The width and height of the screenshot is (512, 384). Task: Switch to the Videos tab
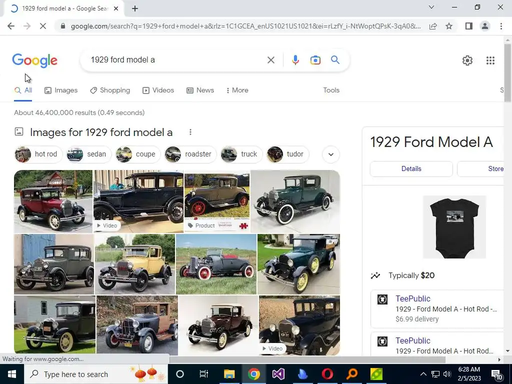tap(158, 90)
